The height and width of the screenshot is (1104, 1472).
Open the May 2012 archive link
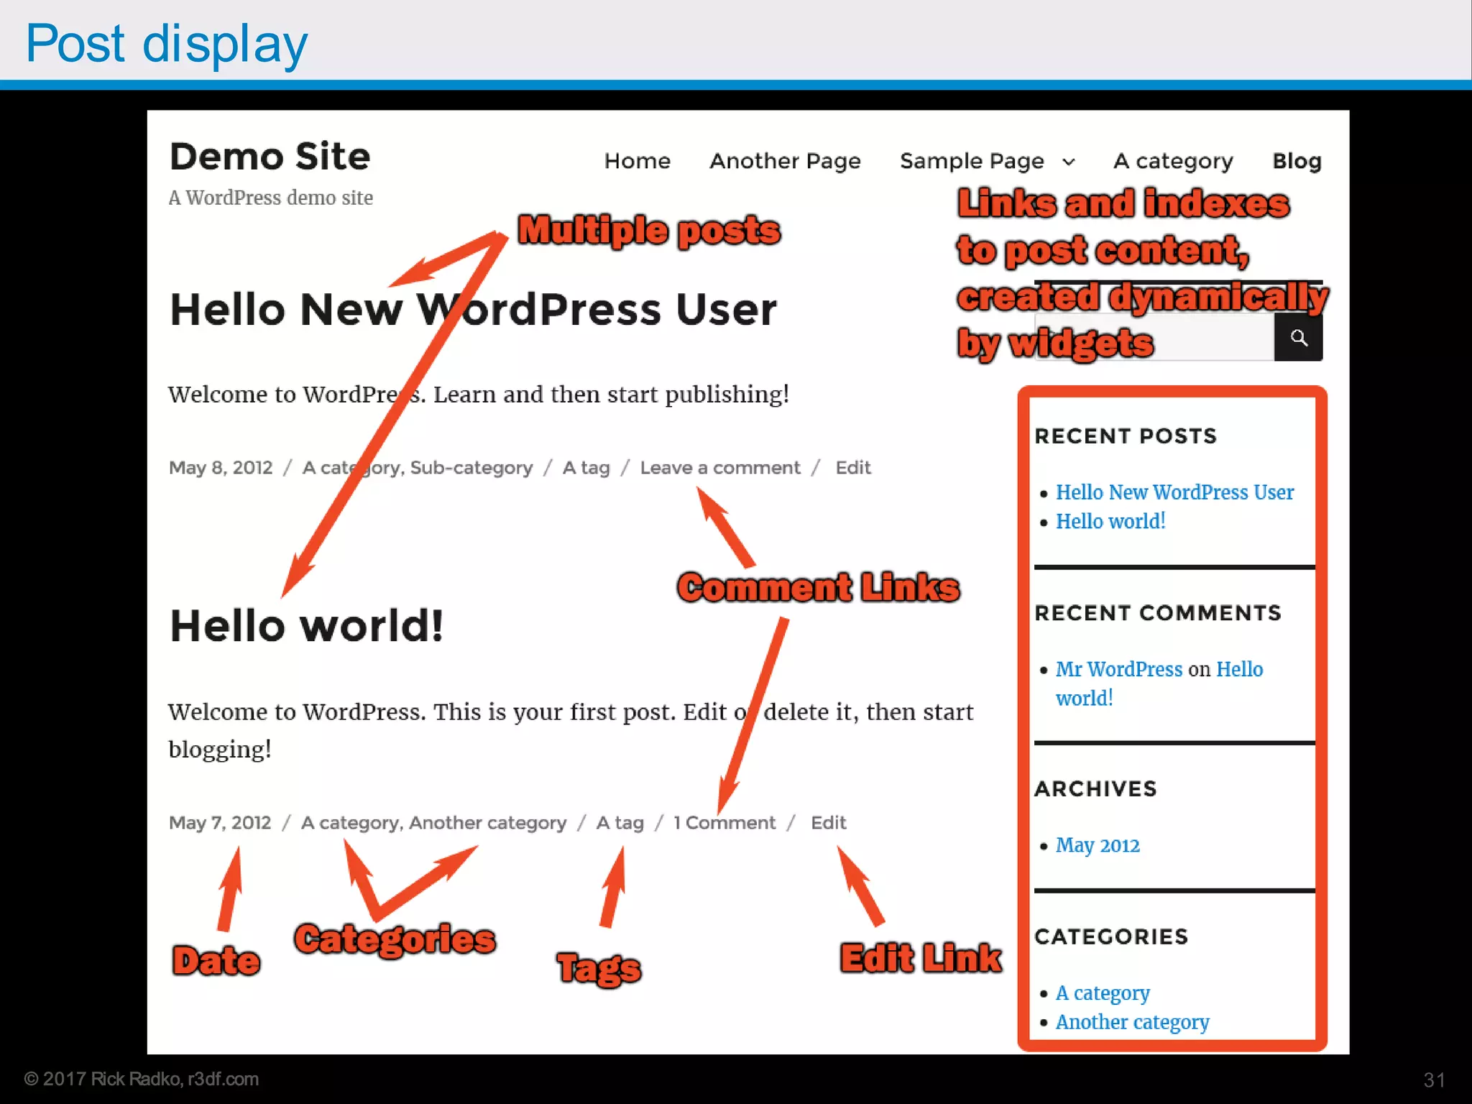click(x=1098, y=845)
